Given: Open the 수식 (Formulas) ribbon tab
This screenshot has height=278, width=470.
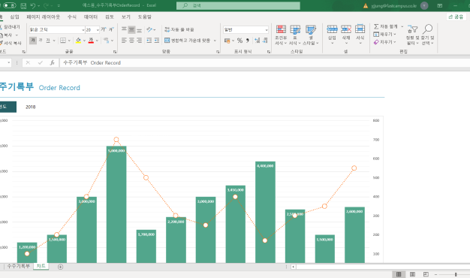Looking at the screenshot, I should [72, 17].
